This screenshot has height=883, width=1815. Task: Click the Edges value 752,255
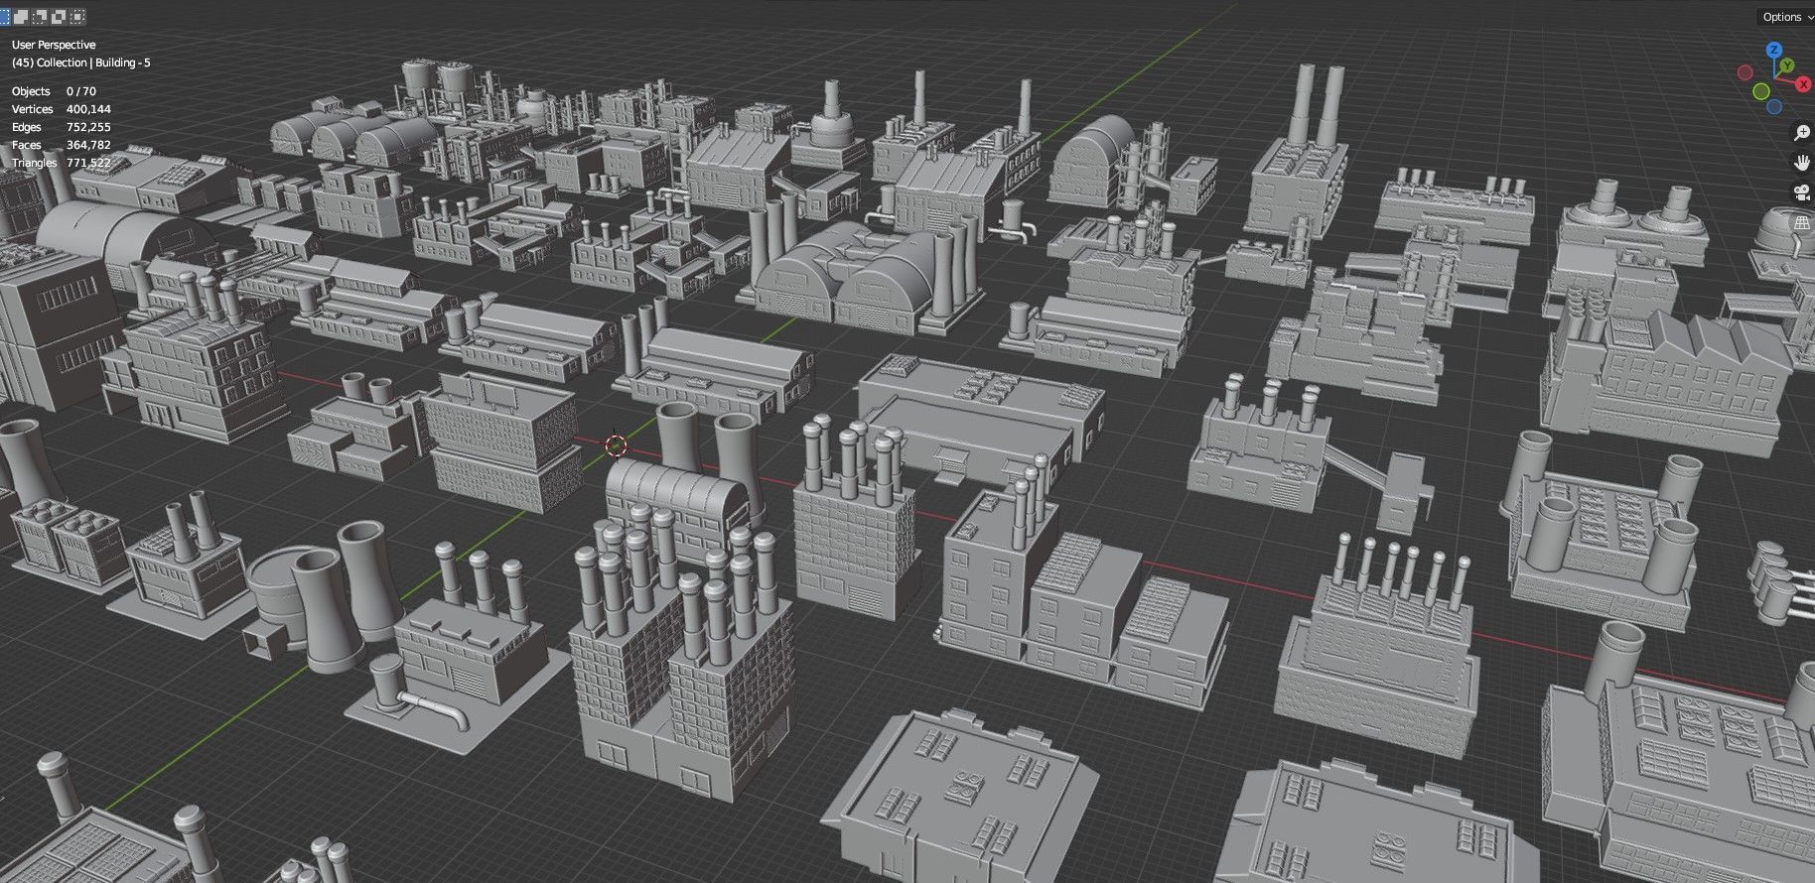click(x=88, y=127)
